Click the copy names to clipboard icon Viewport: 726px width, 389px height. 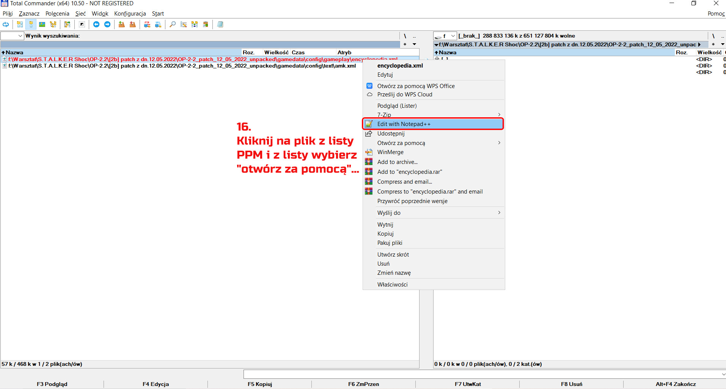coord(206,24)
